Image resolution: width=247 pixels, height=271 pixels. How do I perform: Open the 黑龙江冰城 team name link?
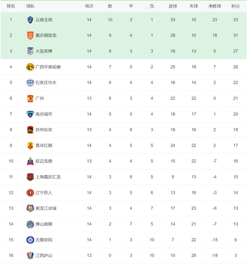tap(46, 208)
